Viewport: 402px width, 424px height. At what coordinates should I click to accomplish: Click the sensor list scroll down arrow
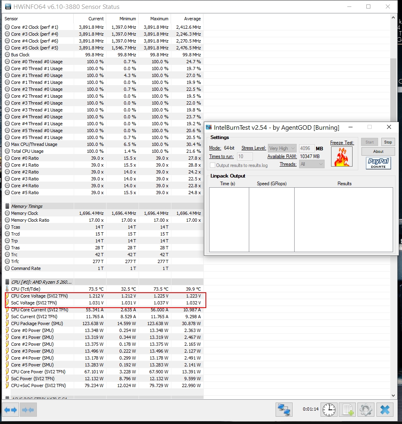(x=393, y=395)
